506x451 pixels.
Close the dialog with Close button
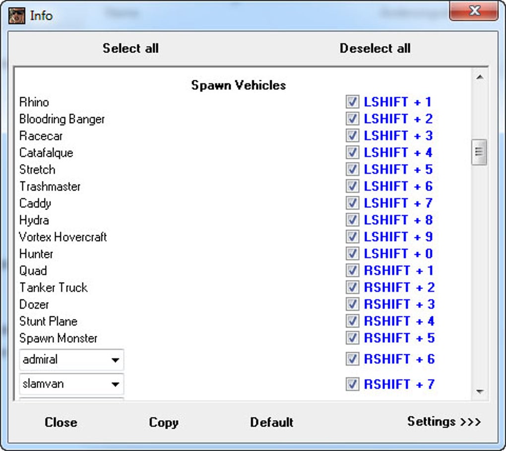61,422
